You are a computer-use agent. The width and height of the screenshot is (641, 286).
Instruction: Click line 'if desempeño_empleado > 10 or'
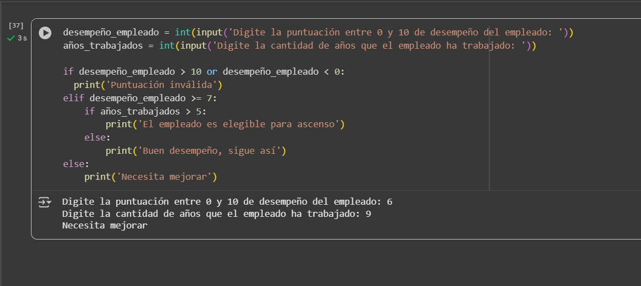pos(204,71)
